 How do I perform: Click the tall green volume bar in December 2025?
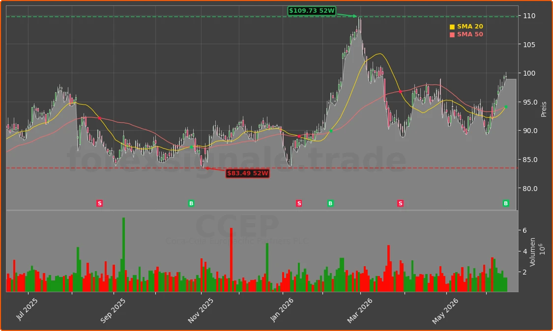point(267,267)
